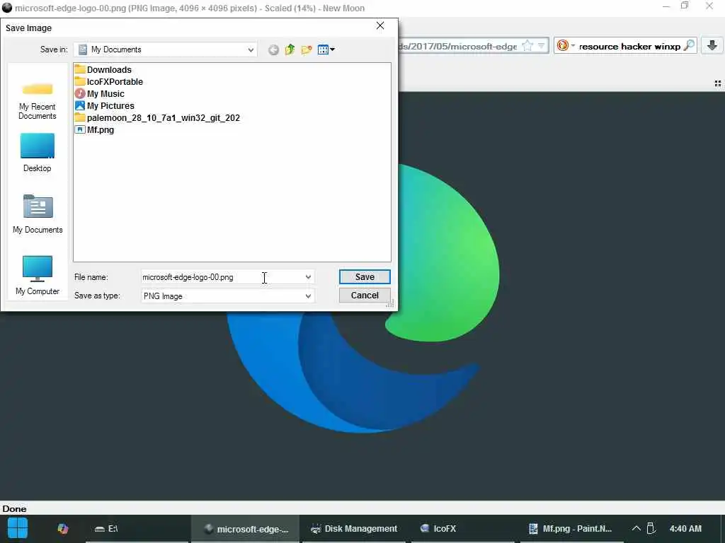725x543 pixels.
Task: Select the IcoFXPortable folder
Action: pyautogui.click(x=109, y=82)
